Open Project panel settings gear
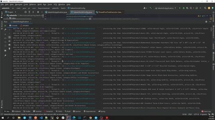 (x=38, y=12)
